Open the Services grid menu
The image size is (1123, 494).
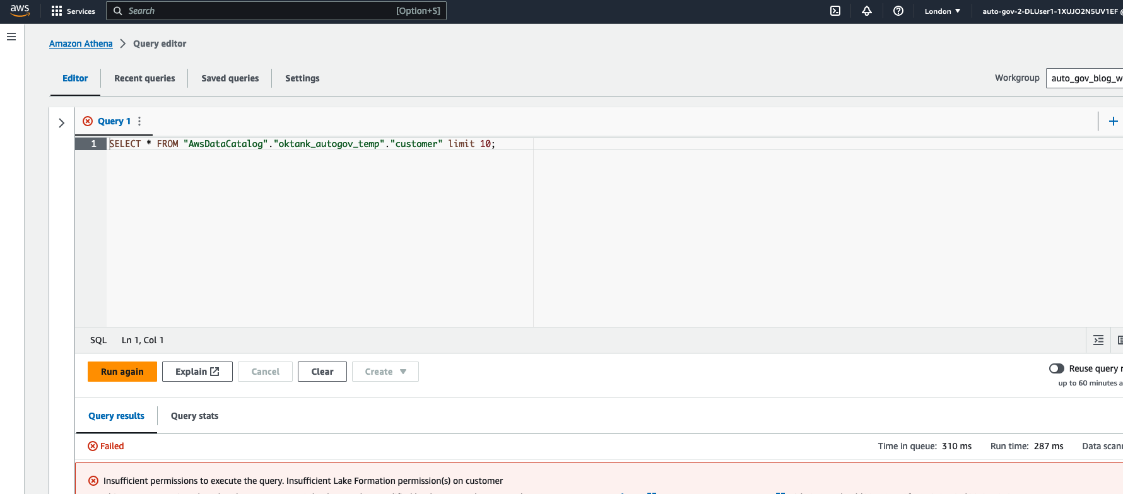[x=57, y=11]
